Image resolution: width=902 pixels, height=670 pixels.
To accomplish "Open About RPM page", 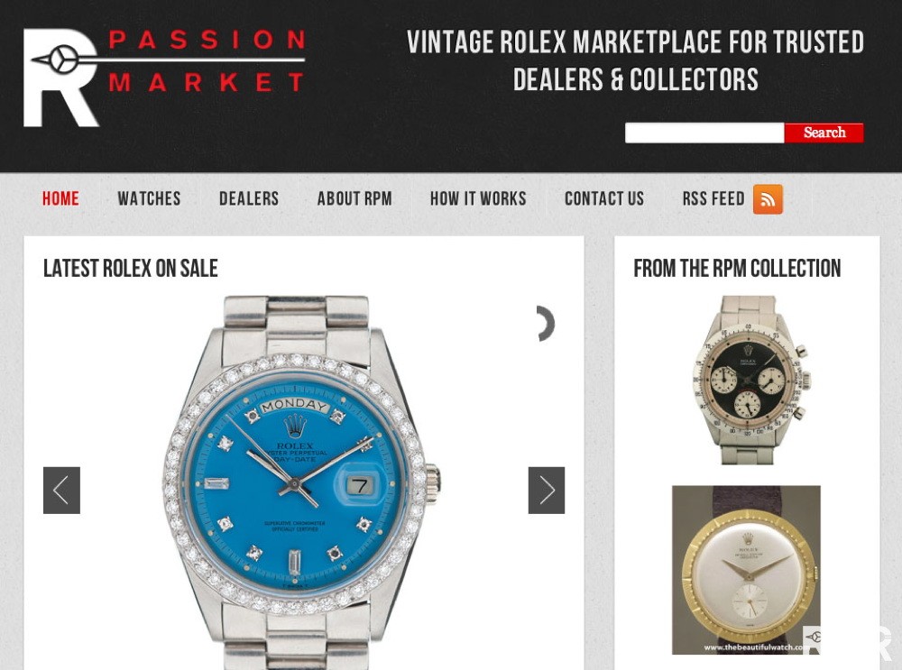I will tap(354, 198).
